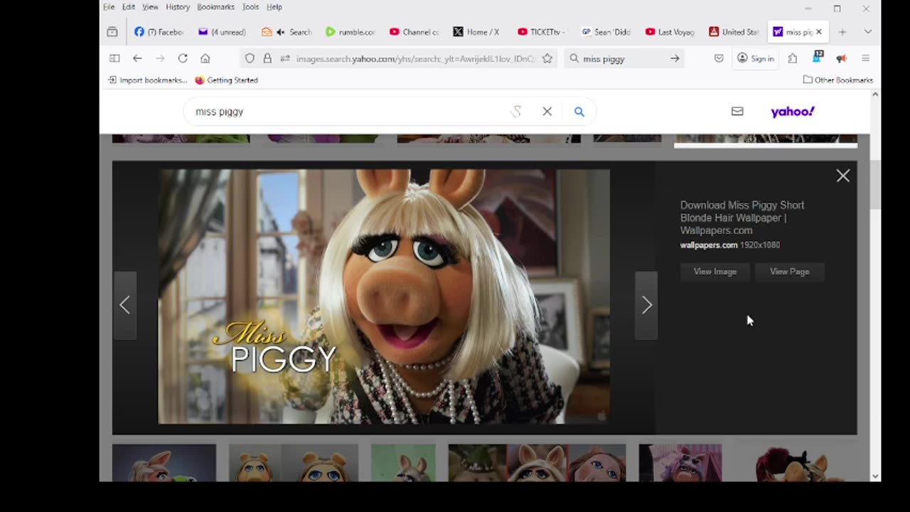
Task: Open the History menu
Action: tap(178, 7)
